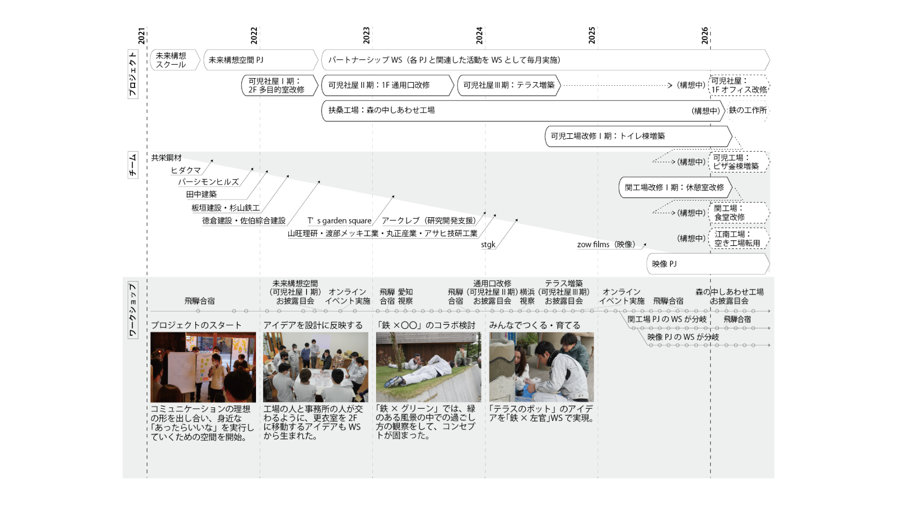Click the 可児社屋Ⅱ期：1F 通用口改修 bar
This screenshot has height=505, width=897.
[388, 85]
